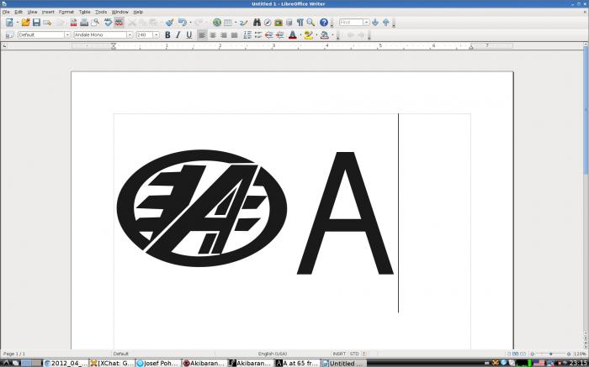The width and height of the screenshot is (589, 367).
Task: Center the text horizontally
Action: click(x=213, y=35)
